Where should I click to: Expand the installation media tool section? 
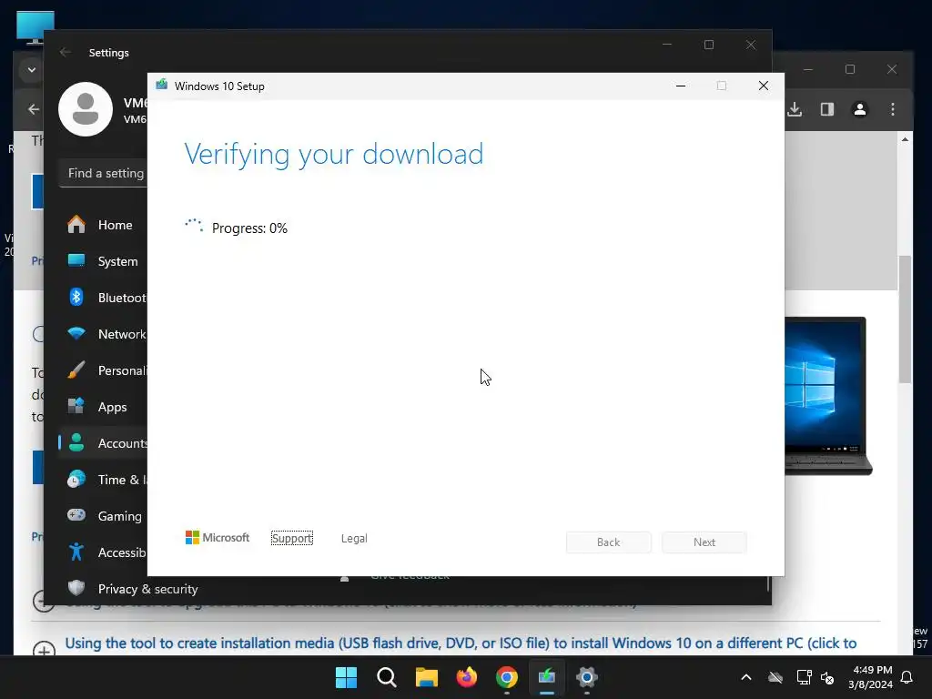(x=44, y=649)
